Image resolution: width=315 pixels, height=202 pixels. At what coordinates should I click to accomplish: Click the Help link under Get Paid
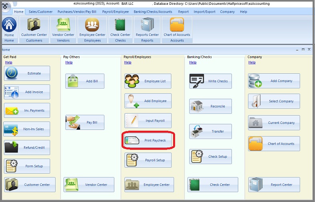[x=8, y=63]
